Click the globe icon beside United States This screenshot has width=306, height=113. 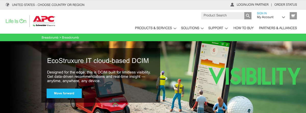coord(7,5)
